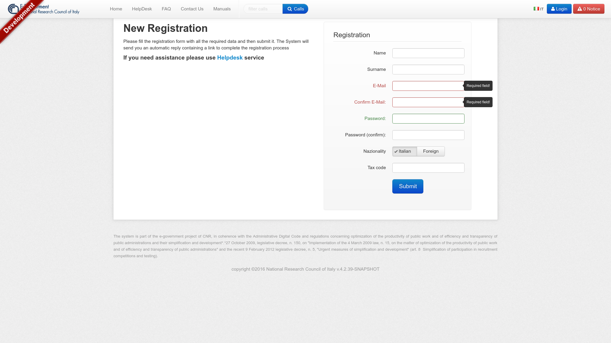This screenshot has height=343, width=611.
Task: Follow the Helpdesk link in assistance text
Action: pyautogui.click(x=230, y=58)
